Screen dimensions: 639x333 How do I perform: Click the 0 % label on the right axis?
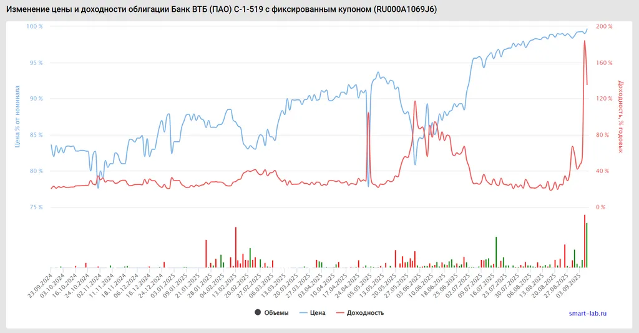pos(602,207)
